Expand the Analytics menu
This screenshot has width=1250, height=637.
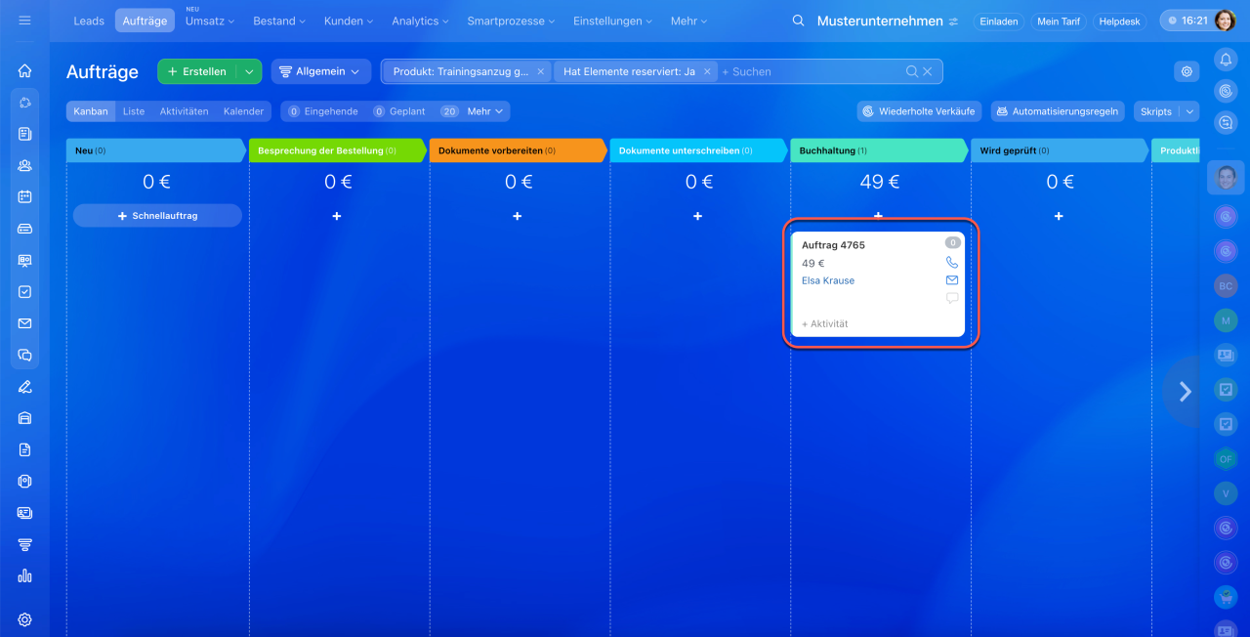(x=421, y=21)
